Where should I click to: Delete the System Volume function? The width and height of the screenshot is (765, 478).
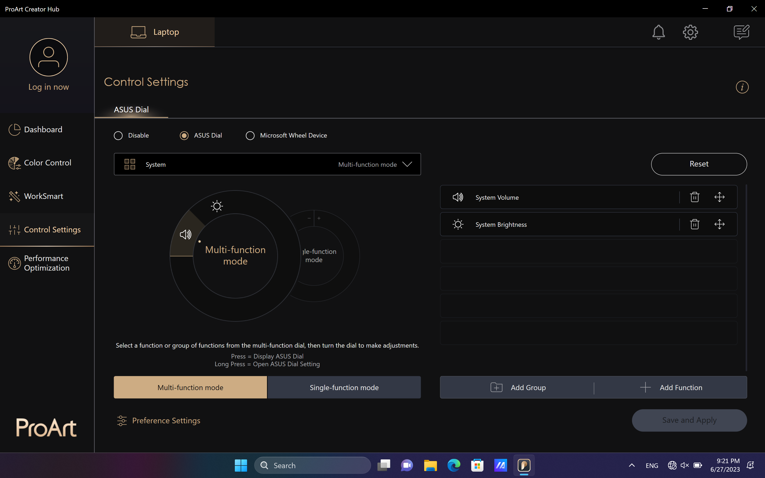point(695,197)
